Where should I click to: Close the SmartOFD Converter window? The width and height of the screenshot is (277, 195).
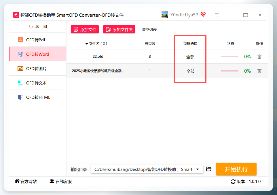(x=260, y=15)
